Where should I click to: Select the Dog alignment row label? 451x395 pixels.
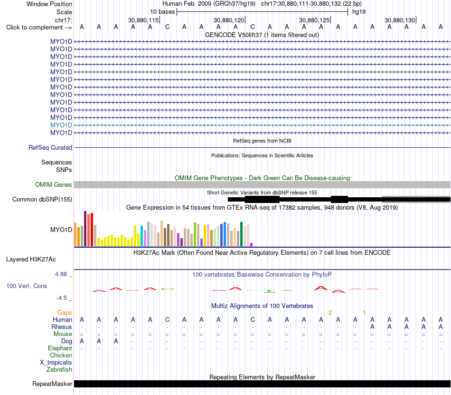click(x=66, y=341)
